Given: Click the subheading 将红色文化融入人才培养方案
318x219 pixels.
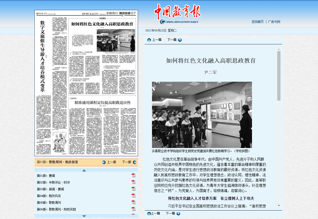Looking at the screenshot, I should point(192,198).
